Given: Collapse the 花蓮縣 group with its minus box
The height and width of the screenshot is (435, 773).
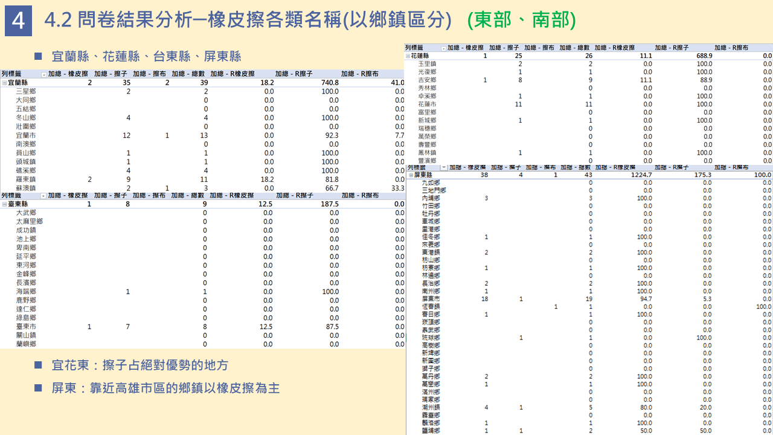Looking at the screenshot, I should 408,56.
